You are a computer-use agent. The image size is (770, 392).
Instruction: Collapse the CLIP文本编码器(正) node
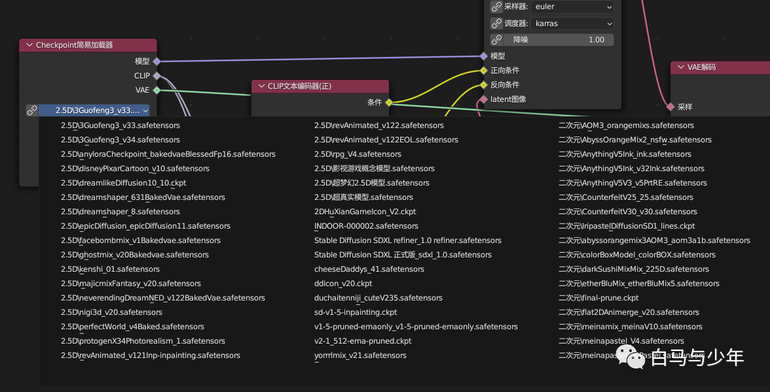click(261, 86)
